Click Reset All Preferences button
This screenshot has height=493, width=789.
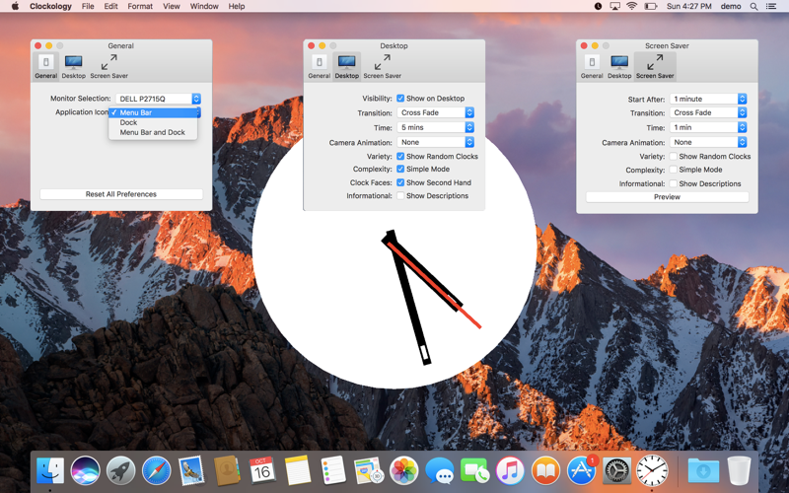point(120,194)
